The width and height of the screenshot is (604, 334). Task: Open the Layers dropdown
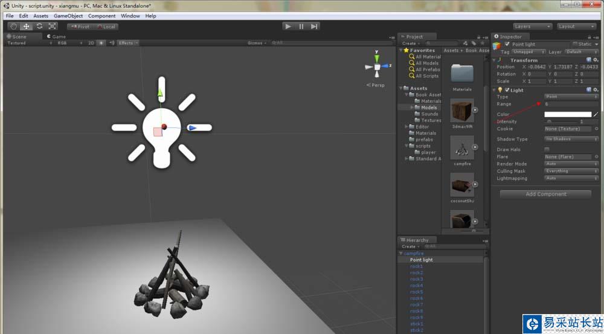click(533, 26)
